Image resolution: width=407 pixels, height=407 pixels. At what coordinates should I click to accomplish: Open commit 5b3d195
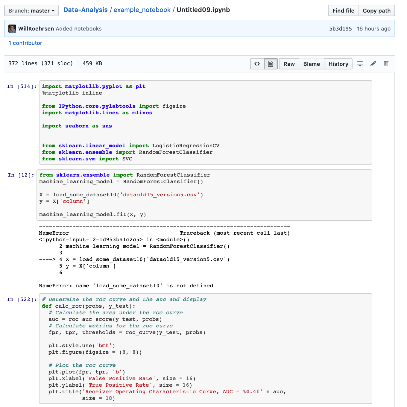click(340, 29)
